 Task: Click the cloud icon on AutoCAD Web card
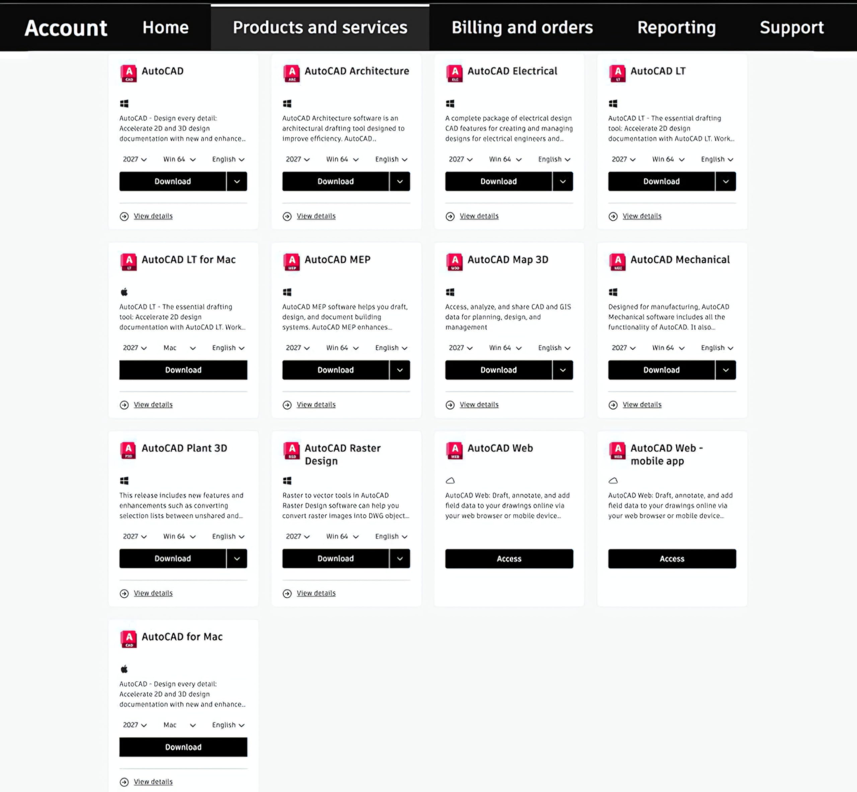pos(450,480)
